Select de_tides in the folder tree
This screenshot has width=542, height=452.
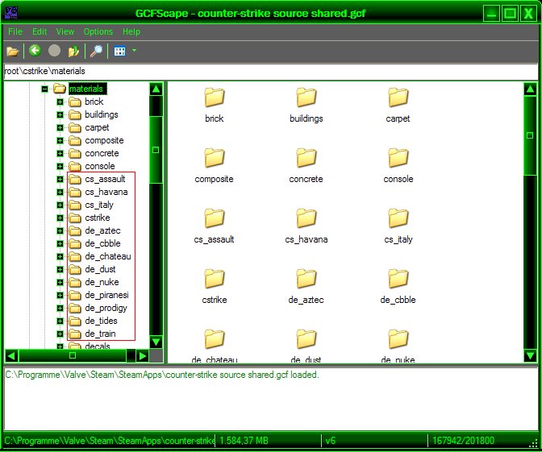(101, 321)
